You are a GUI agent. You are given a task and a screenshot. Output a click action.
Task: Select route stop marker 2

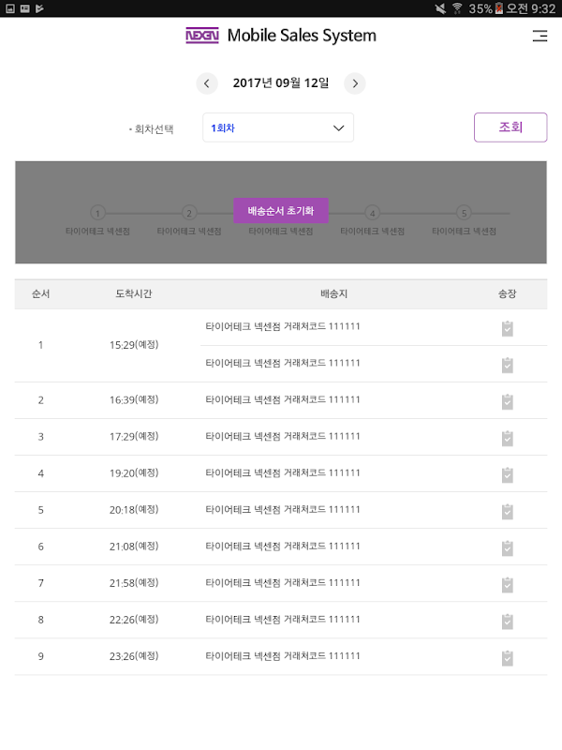click(x=189, y=213)
